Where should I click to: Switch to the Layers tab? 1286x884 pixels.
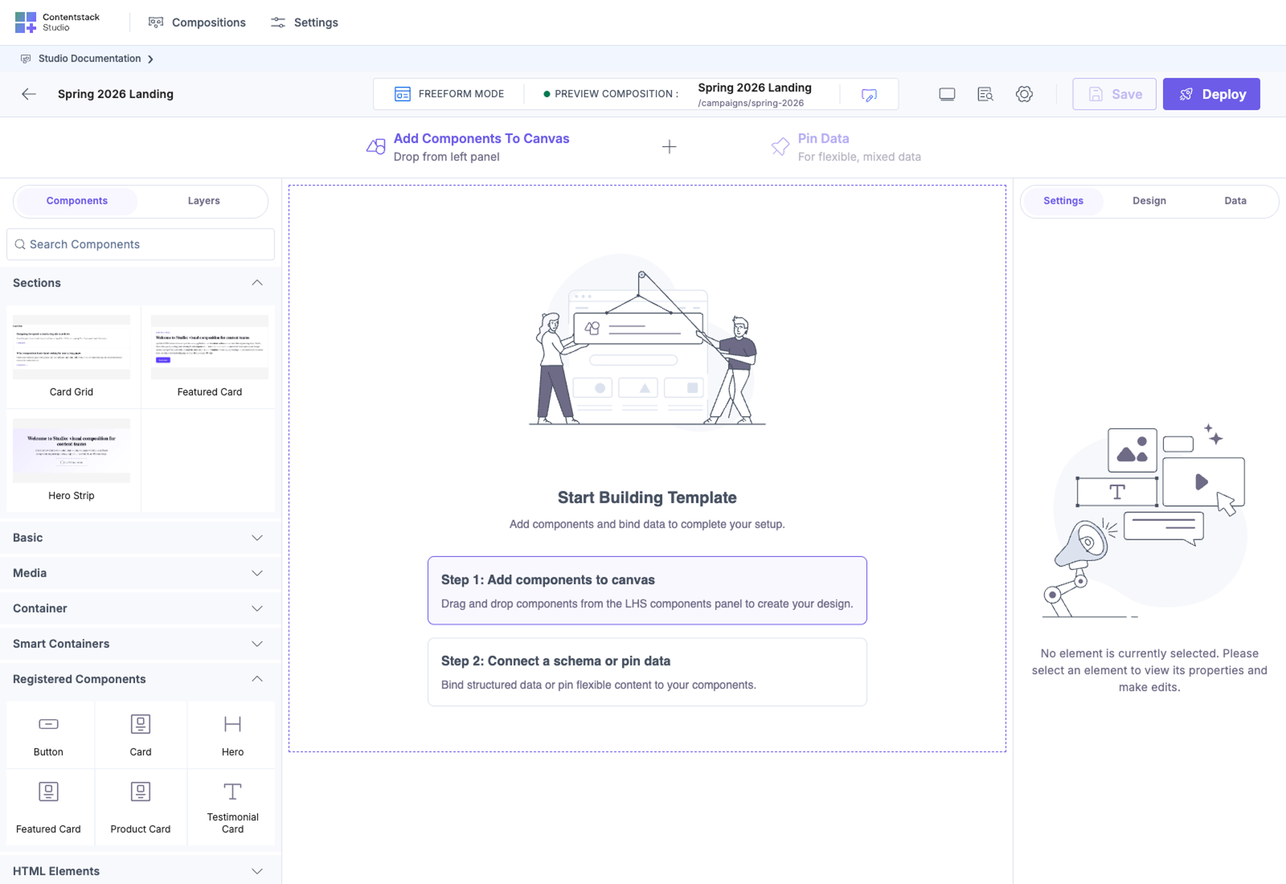[203, 201]
